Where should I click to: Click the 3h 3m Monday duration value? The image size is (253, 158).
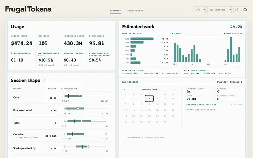coord(165,39)
